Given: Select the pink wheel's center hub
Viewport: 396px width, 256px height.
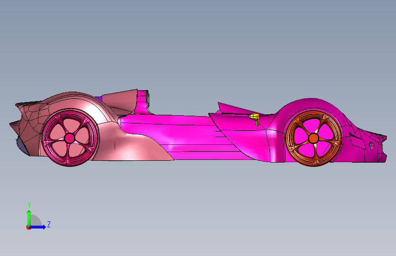Looking at the screenshot, I should point(69,138).
